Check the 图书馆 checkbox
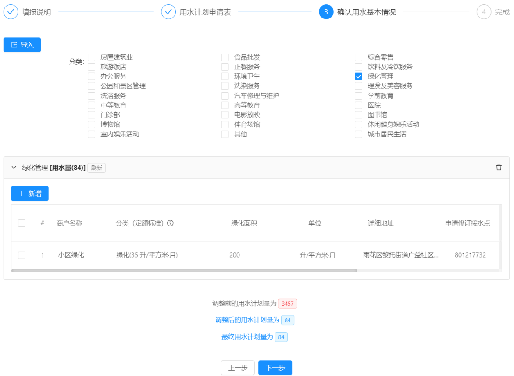Viewport: 514px width, 376px height. click(359, 115)
